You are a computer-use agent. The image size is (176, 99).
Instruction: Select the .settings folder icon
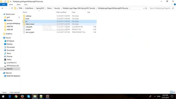(x=24, y=16)
